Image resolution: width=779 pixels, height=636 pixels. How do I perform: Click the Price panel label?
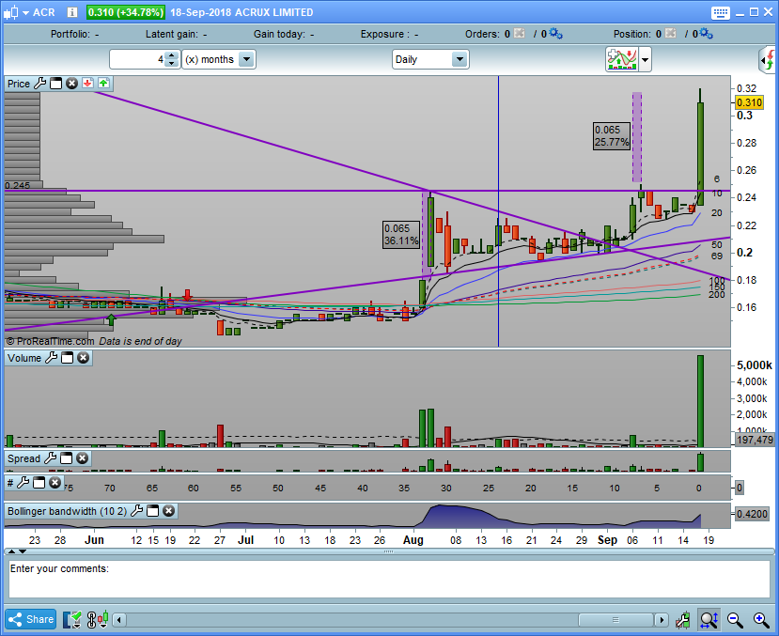[x=19, y=84]
